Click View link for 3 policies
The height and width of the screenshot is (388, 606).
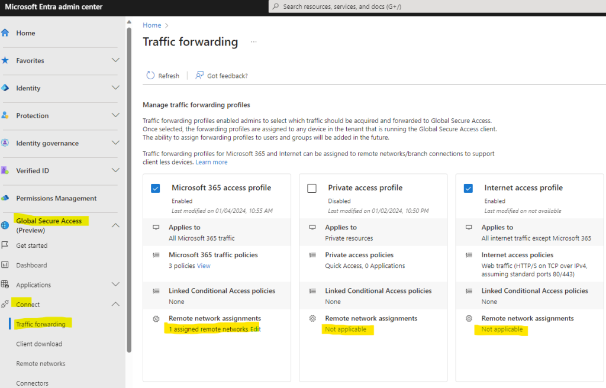(x=204, y=266)
